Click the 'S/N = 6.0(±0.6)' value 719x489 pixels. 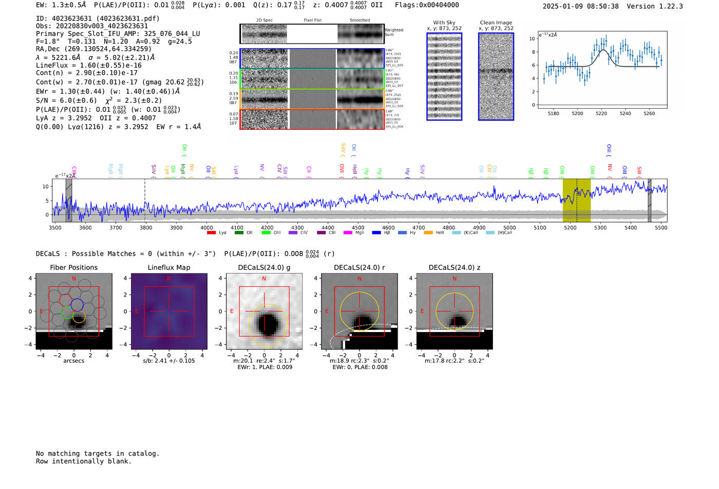[66, 101]
